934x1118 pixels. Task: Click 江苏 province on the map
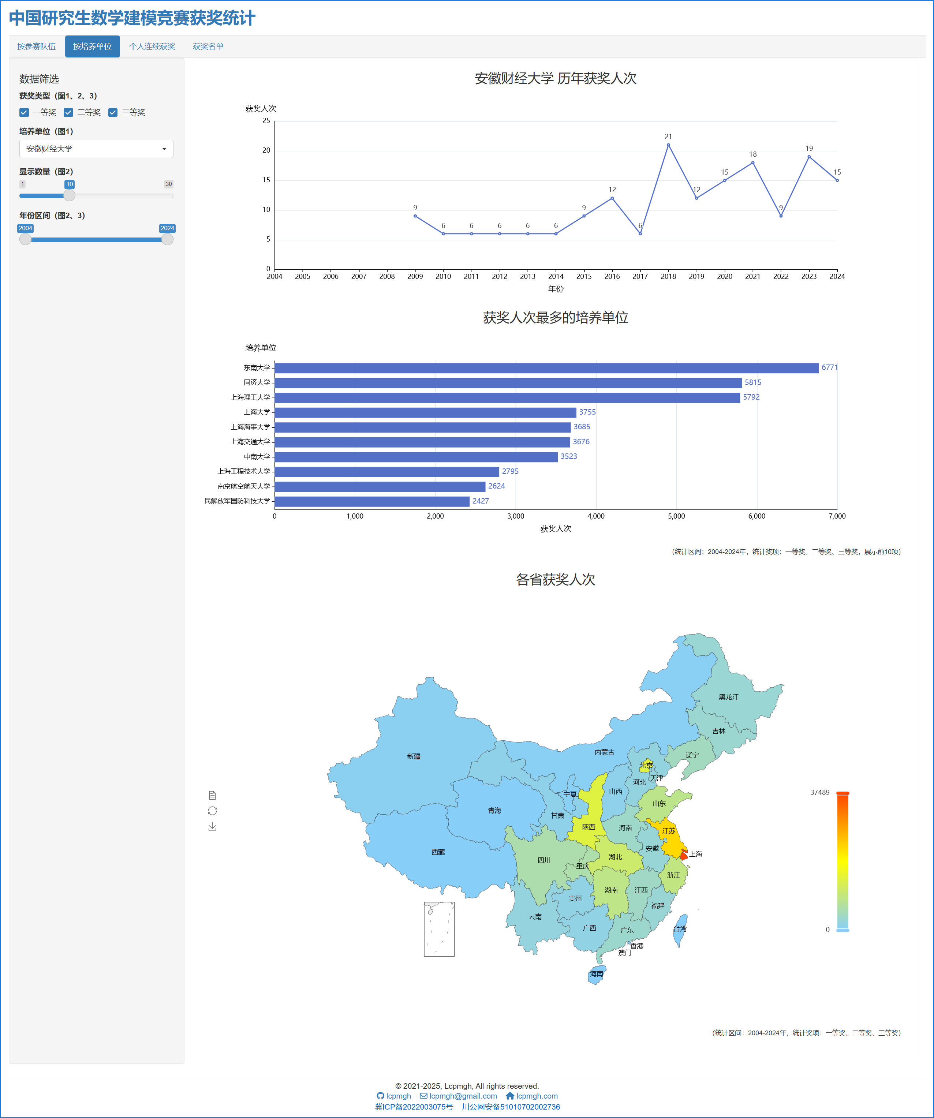pyautogui.click(x=668, y=831)
